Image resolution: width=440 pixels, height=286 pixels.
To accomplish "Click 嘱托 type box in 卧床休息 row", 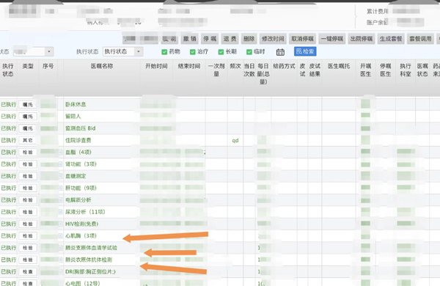I will (28, 105).
